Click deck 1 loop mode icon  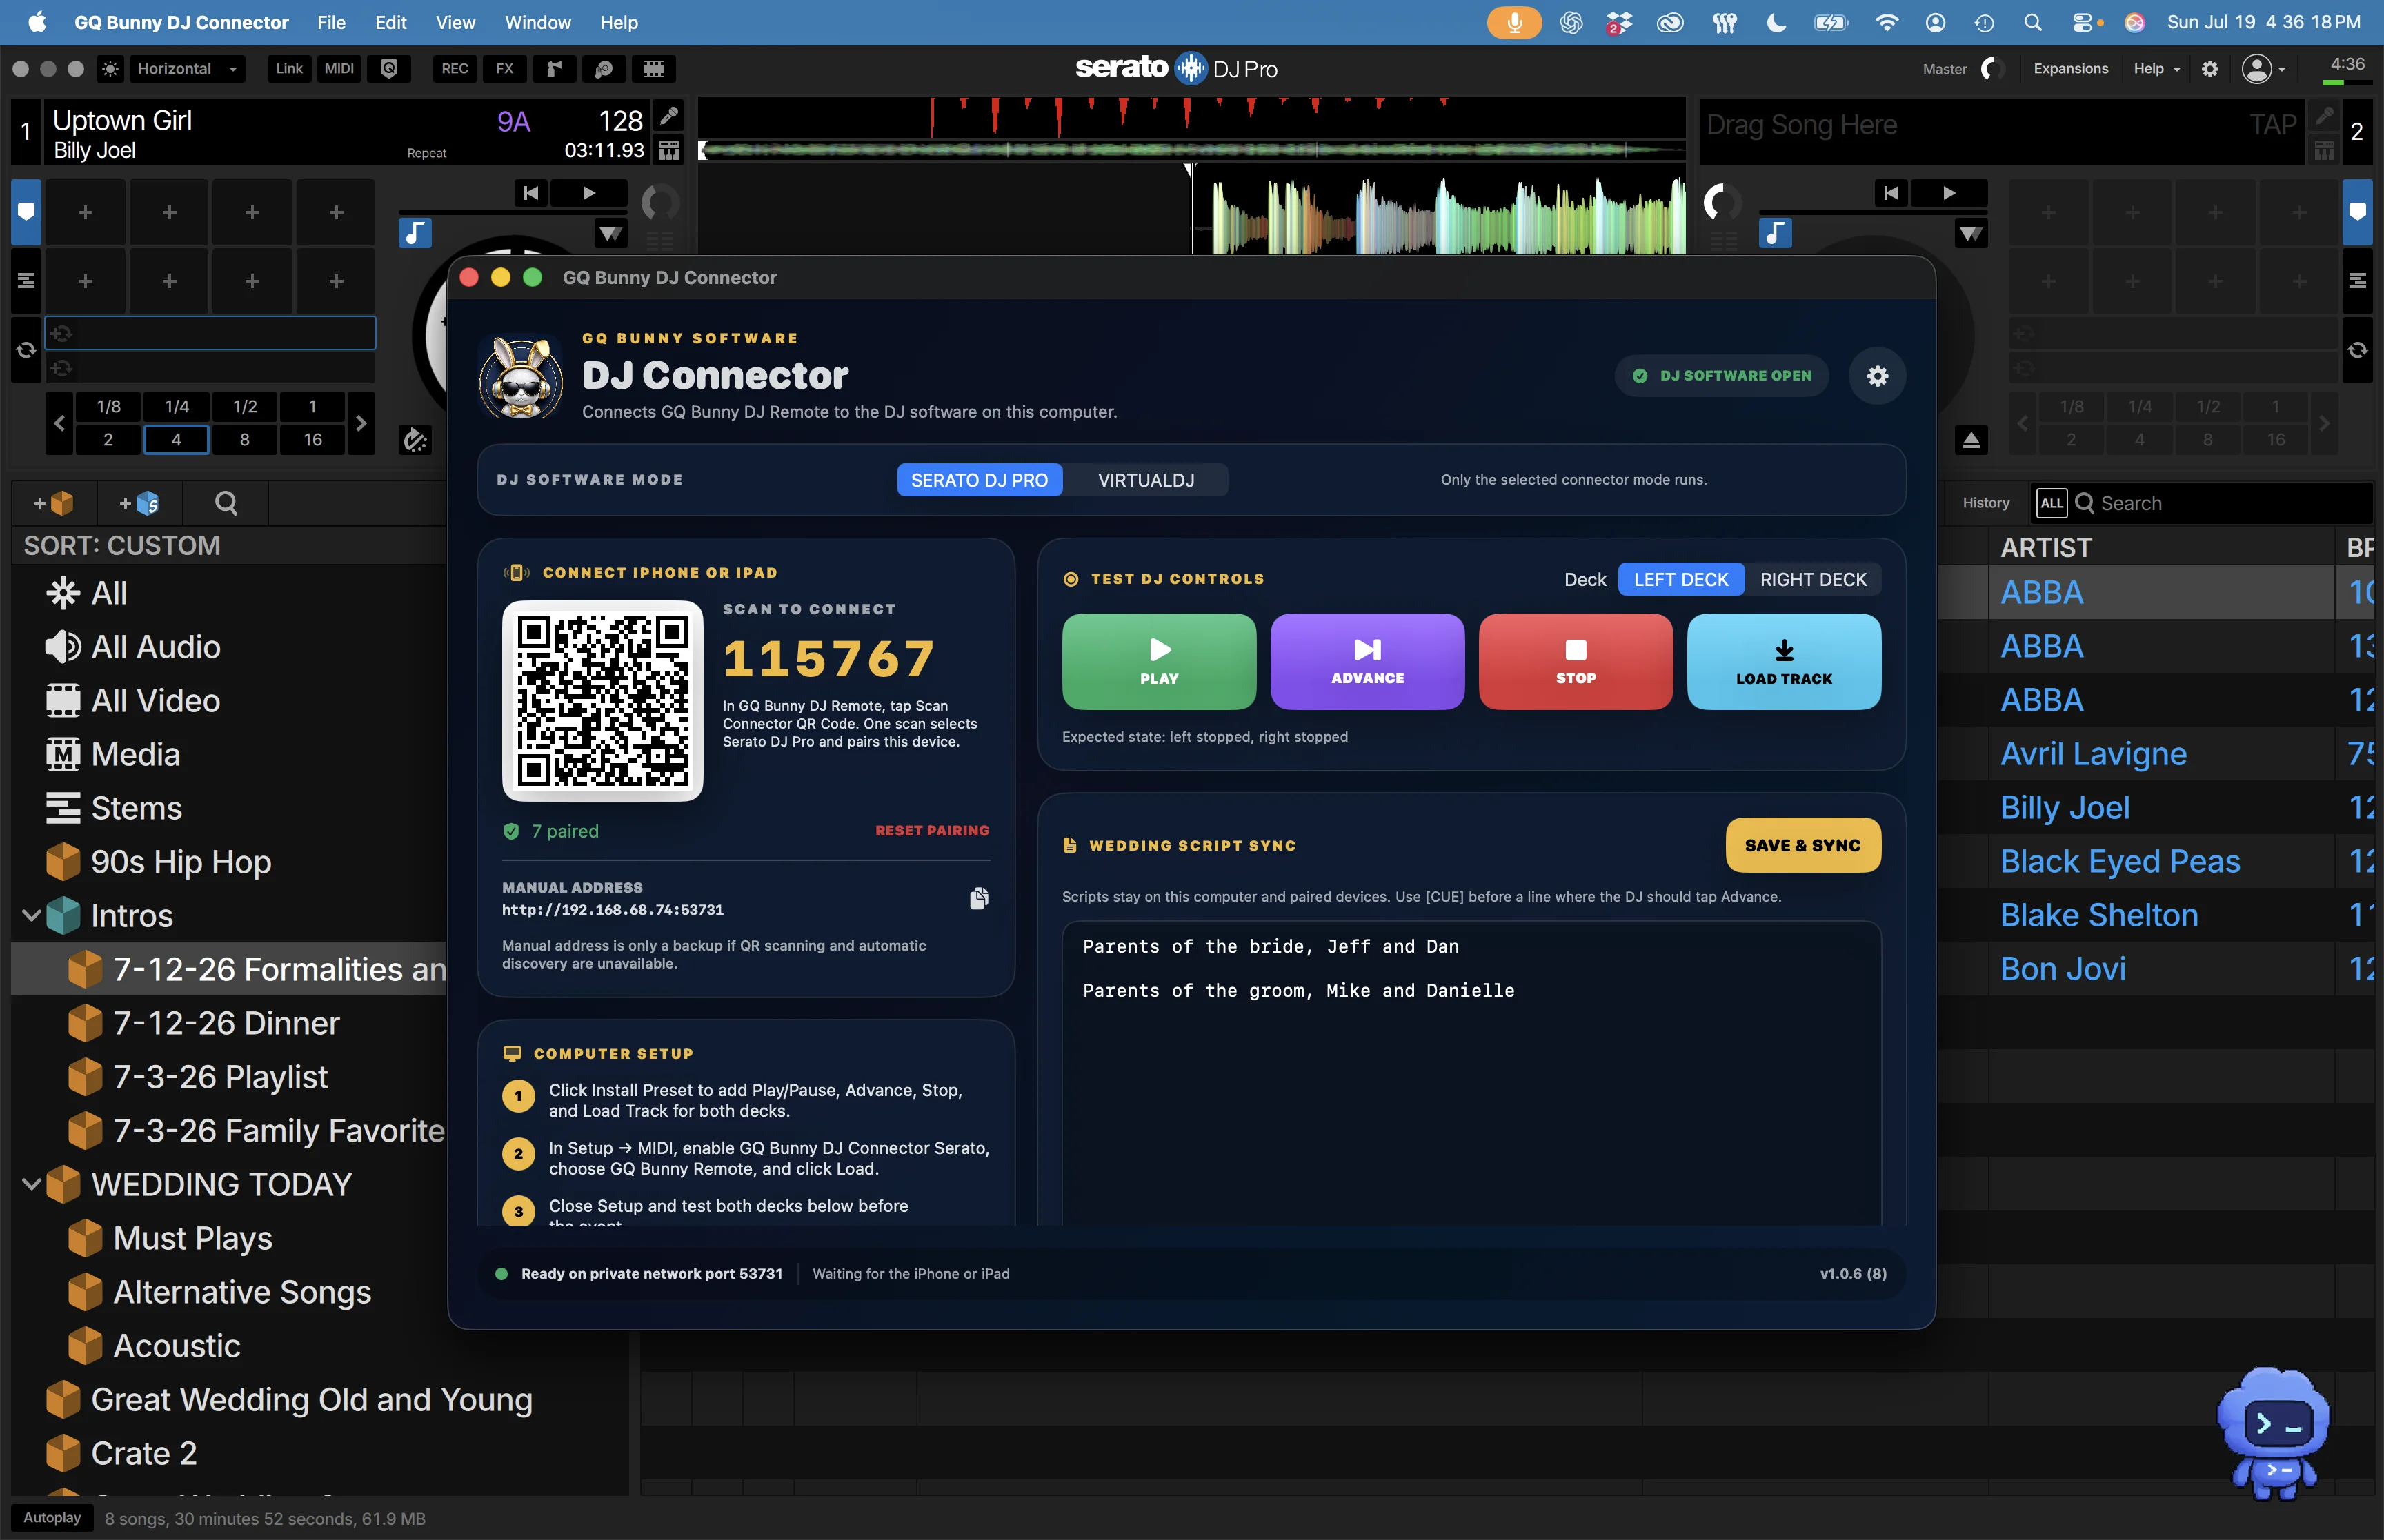[x=27, y=350]
